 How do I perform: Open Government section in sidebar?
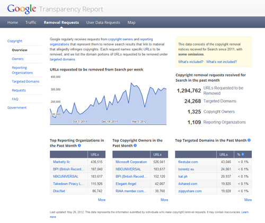coord(17,108)
